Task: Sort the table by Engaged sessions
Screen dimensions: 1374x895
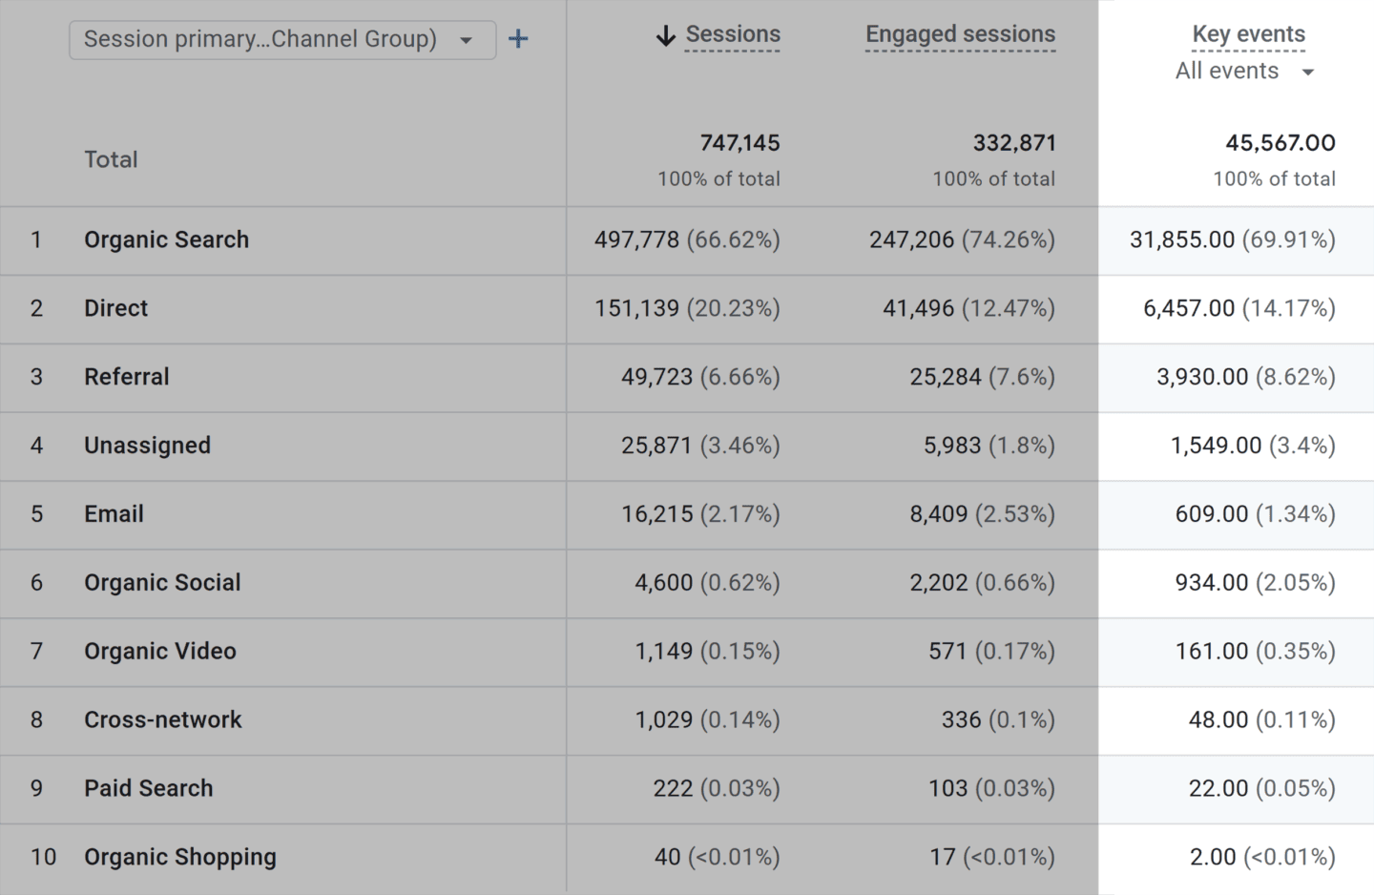Action: (960, 34)
